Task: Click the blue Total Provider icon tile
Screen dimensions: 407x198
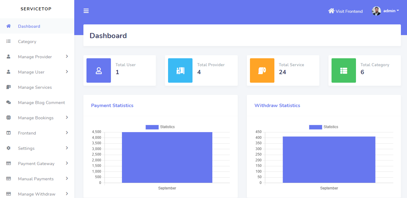Action: click(180, 70)
